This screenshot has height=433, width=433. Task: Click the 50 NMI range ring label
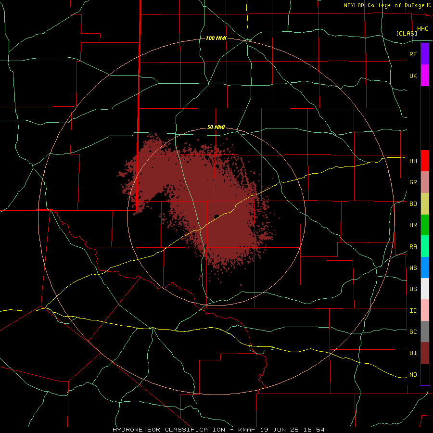tap(216, 127)
